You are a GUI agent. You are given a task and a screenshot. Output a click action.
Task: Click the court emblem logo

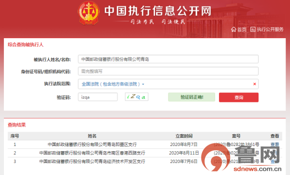[x=89, y=13]
